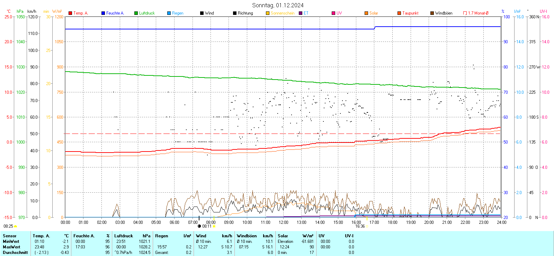Click the blue Feuchte A. legend square

103,13
